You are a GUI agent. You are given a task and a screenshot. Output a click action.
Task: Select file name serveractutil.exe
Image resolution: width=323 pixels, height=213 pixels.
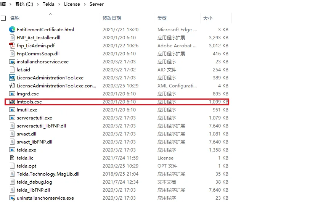click(x=34, y=118)
